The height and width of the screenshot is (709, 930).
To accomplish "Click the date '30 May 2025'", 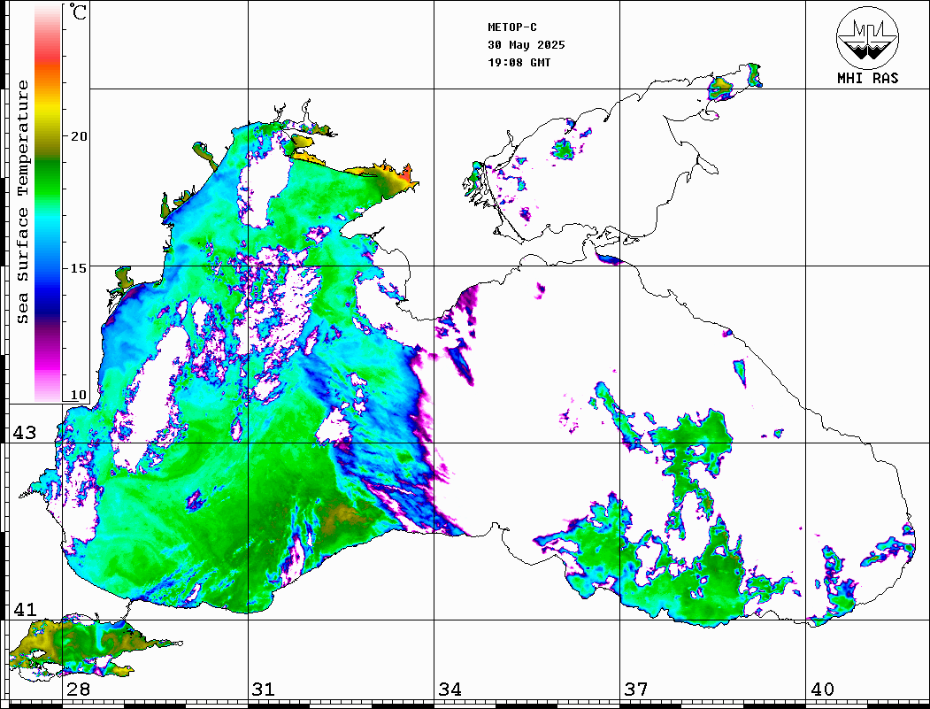I will point(526,45).
